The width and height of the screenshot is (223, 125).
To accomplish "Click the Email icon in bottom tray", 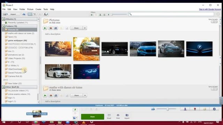I will [x=109, y=116].
